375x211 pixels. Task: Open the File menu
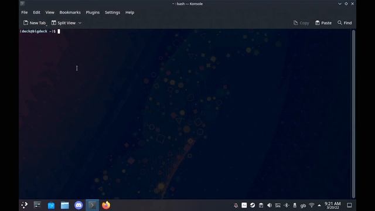tap(25, 12)
